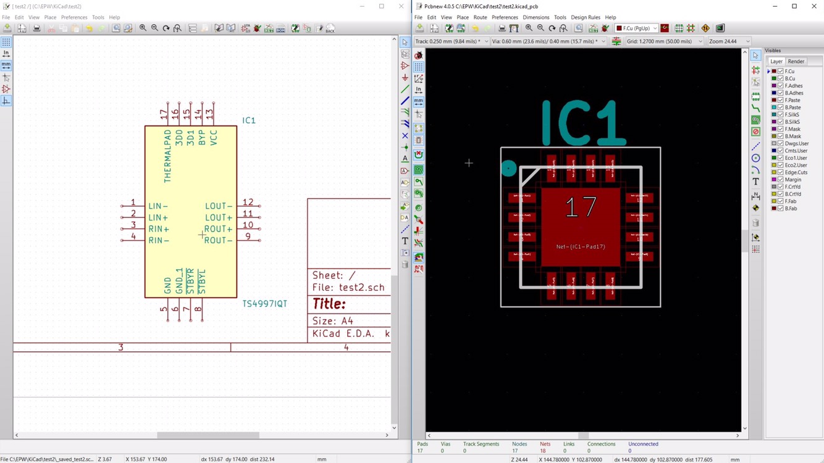The width and height of the screenshot is (824, 463).
Task: Click annotate schematic icon in Eeschema toolbar
Action: 246,28
